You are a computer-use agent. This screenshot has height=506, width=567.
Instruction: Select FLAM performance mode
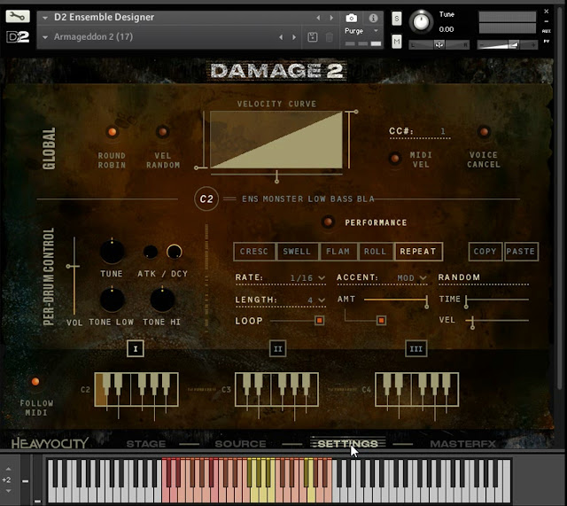[338, 252]
